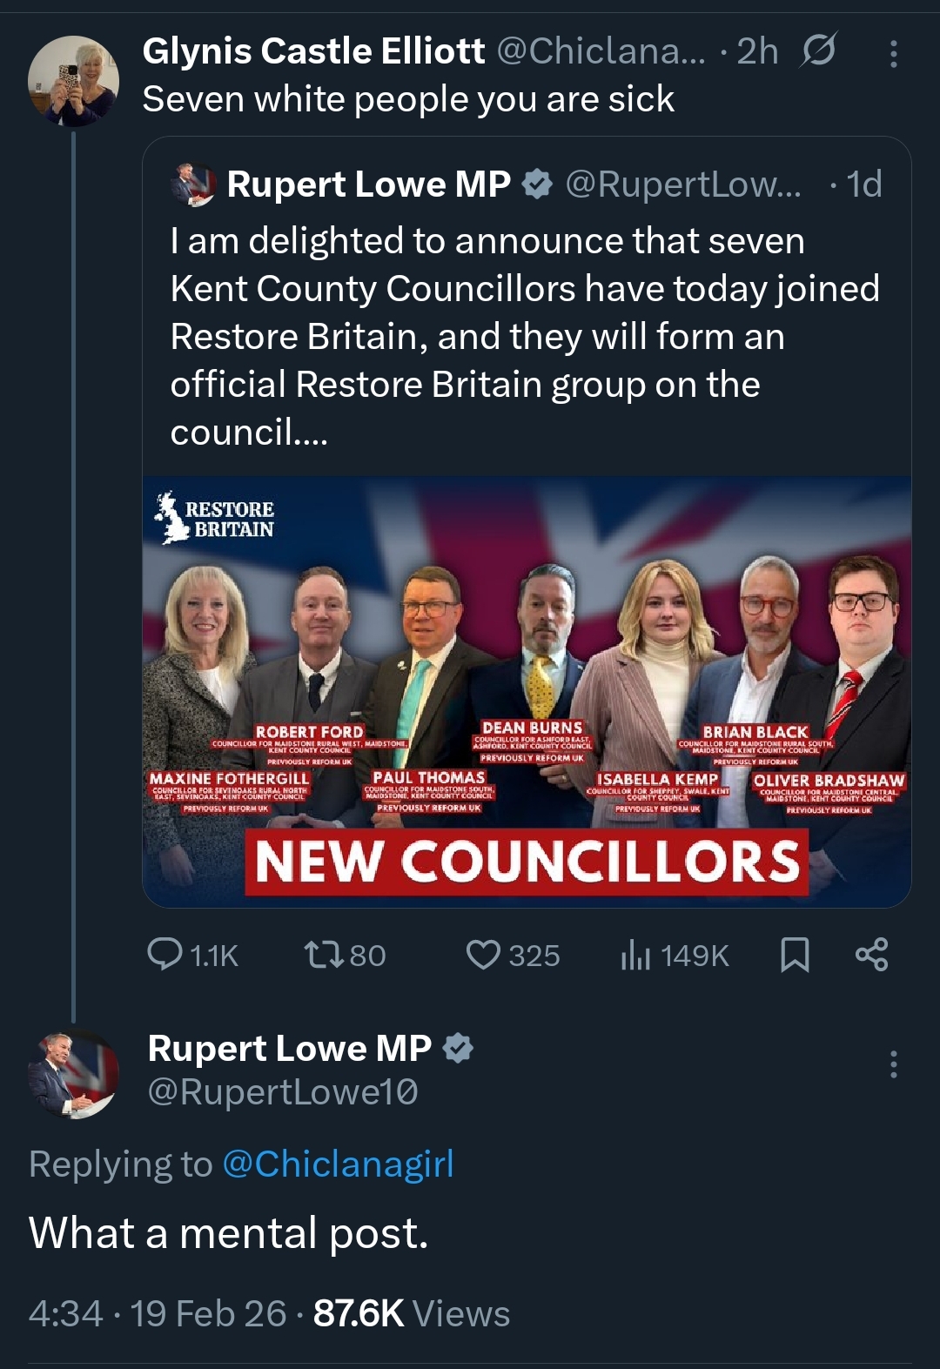Open Glynis Castle Elliott's profile avatar
The height and width of the screenshot is (1369, 940).
click(x=73, y=80)
